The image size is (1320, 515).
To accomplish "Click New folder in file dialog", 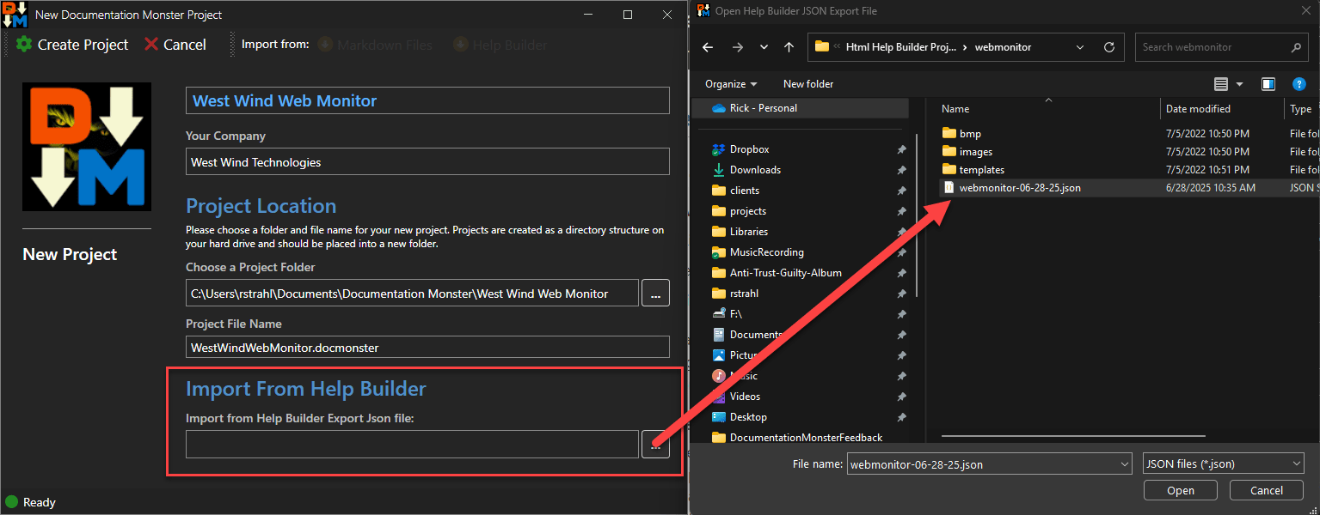I will tap(808, 84).
